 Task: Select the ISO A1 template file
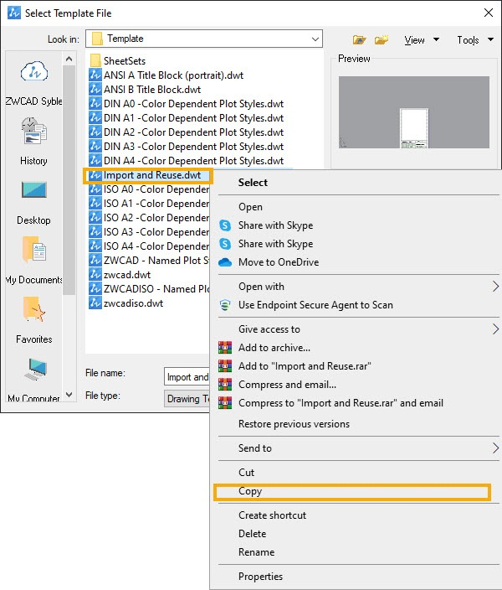[149, 204]
